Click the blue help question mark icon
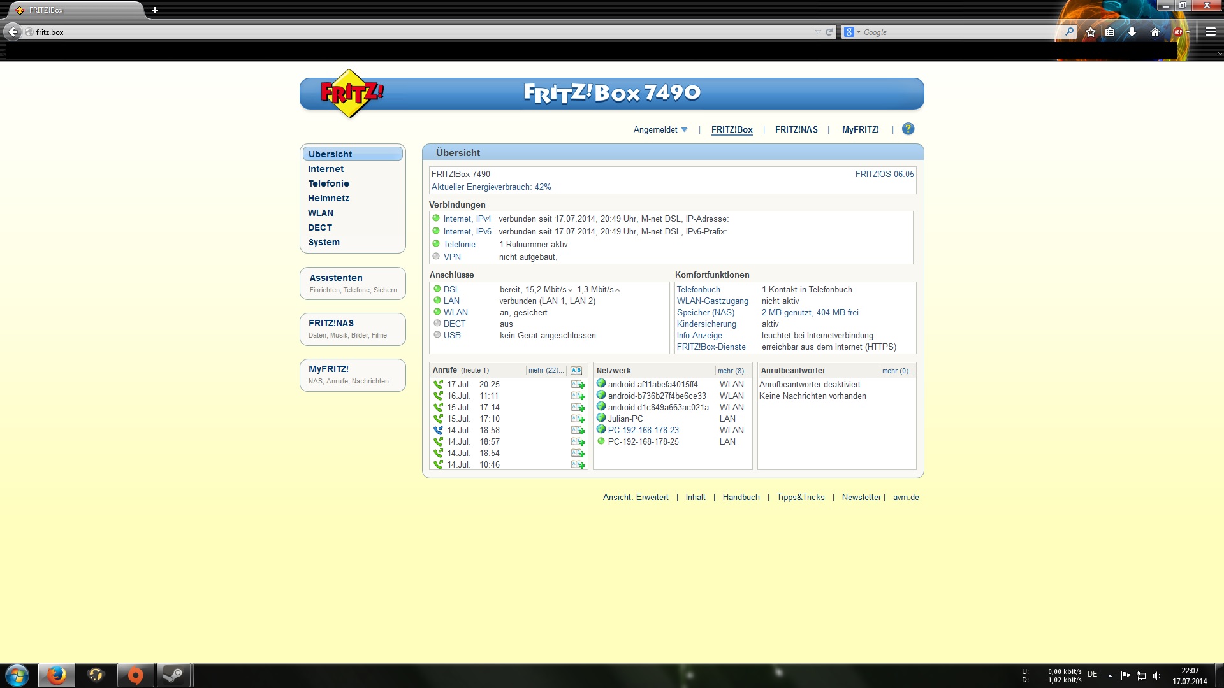 908,129
